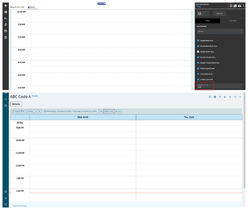Toggle the Disable Week View checkbox
The image size is (248, 210).
198,41
